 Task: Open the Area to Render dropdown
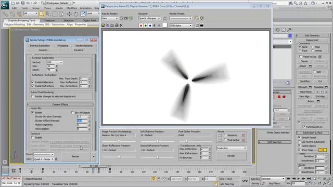coord(110,19)
